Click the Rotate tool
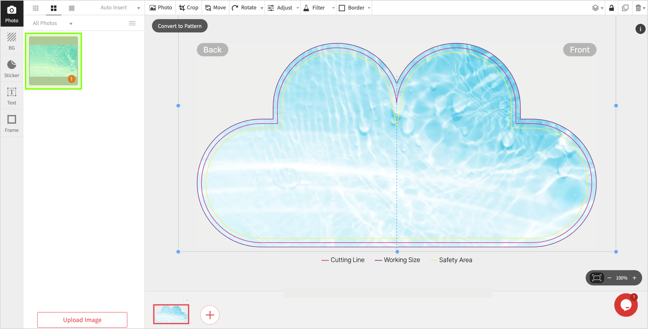Viewport: 648px width, 329px height. 244,8
